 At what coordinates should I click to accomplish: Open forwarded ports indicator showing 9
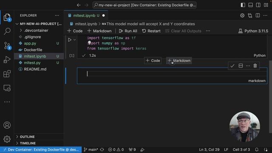pyautogui.click(x=132, y=150)
